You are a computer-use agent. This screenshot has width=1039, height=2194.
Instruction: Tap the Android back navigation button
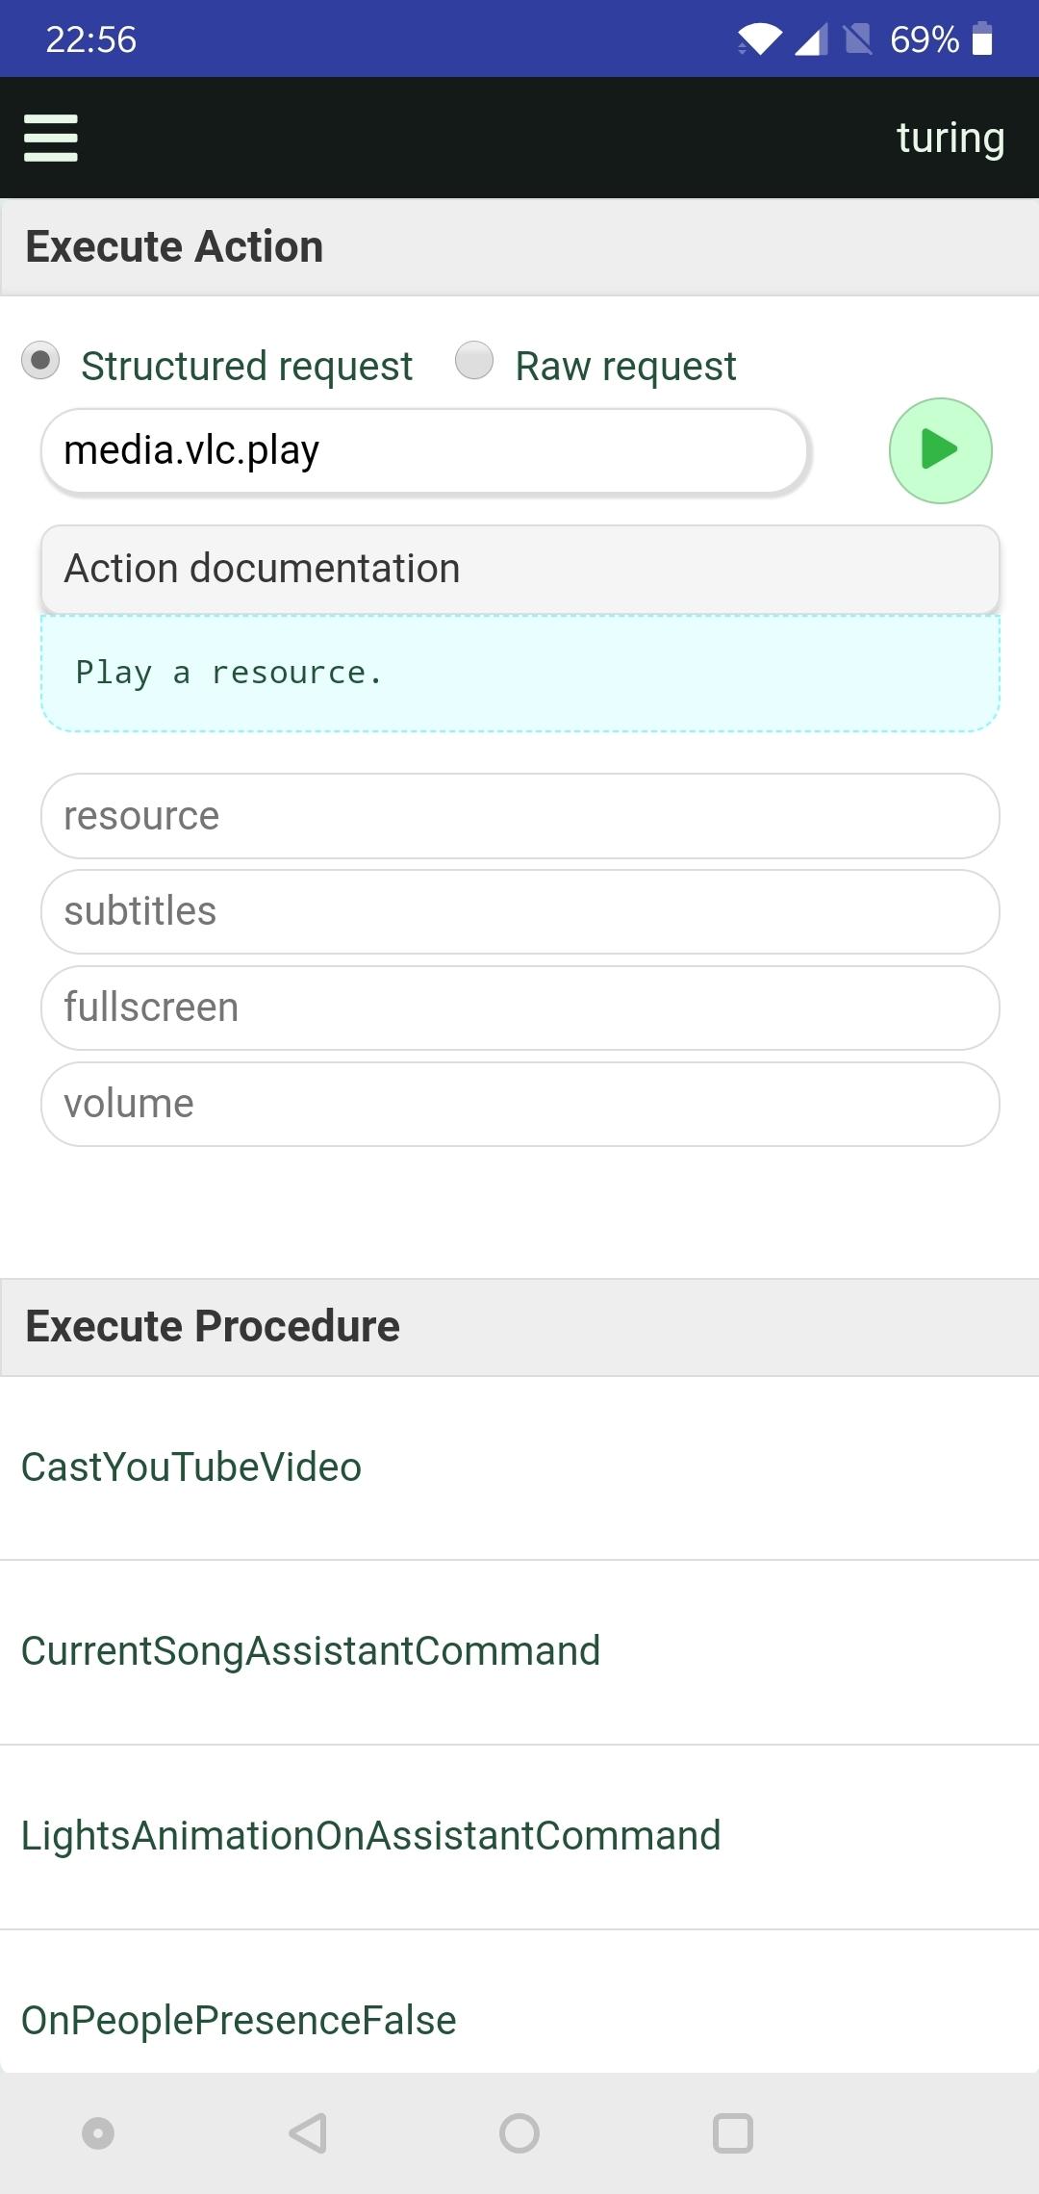coord(309,2133)
